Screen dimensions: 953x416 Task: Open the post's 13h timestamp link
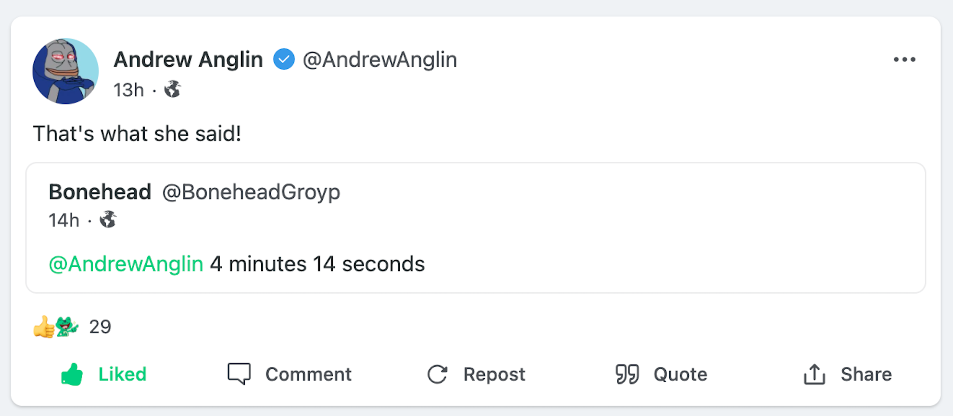click(128, 90)
